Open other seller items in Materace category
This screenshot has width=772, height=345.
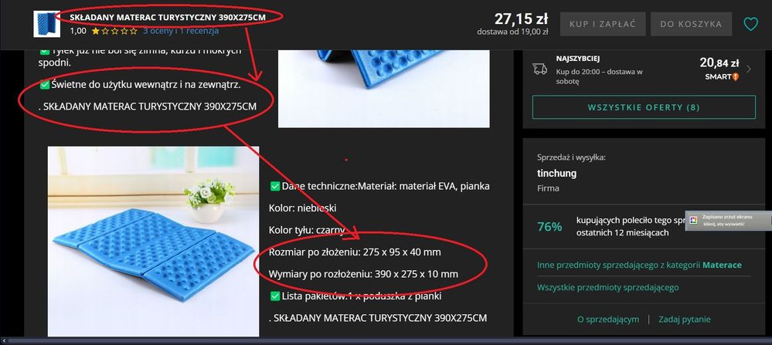(x=639, y=265)
